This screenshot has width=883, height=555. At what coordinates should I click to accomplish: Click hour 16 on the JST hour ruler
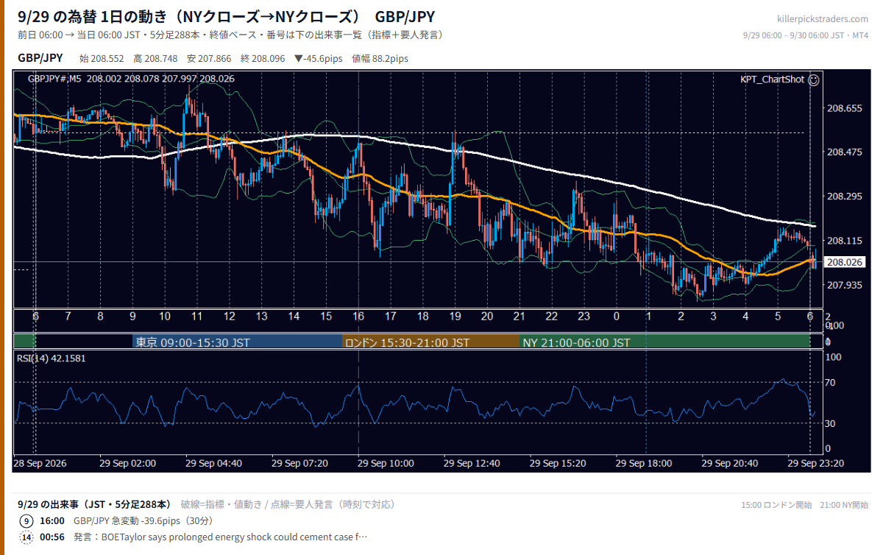(x=358, y=316)
